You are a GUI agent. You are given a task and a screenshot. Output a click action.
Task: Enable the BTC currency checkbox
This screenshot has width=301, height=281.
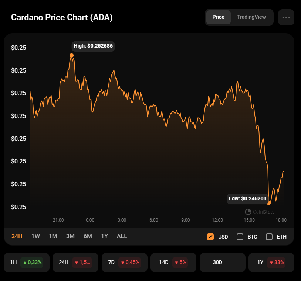[240, 237]
